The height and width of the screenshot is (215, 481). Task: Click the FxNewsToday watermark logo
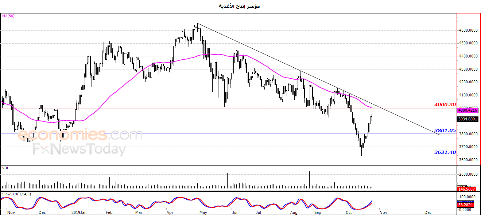[79, 149]
